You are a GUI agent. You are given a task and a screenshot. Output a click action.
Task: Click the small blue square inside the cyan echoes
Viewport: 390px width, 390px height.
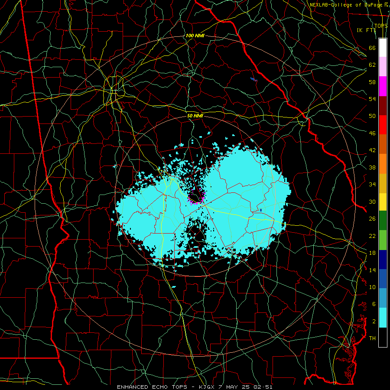[261, 210]
